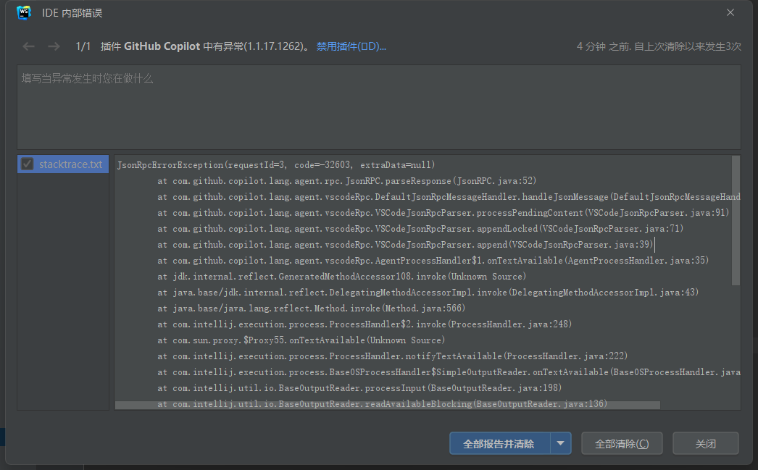This screenshot has width=758, height=470.
Task: Click the VSCodeJsonRpcParser.appendLocked line
Action: tap(420, 228)
